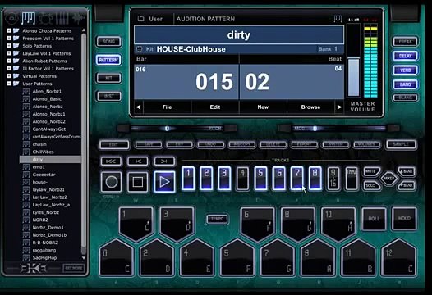Select Browse in the display menu
Viewport: 432px width, 295px height.
[x=310, y=107]
